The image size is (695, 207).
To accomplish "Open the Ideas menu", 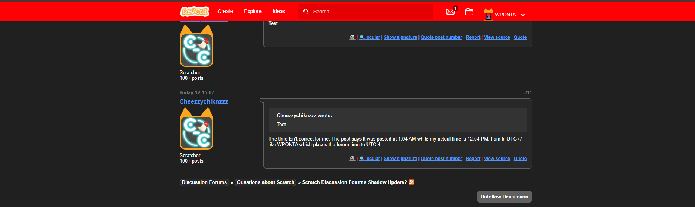I will pyautogui.click(x=279, y=12).
